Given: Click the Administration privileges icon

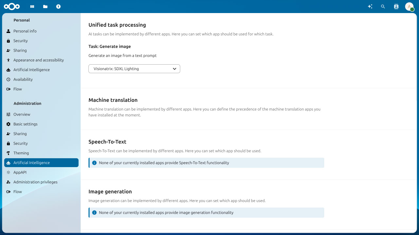Looking at the screenshot, I should coord(9,182).
